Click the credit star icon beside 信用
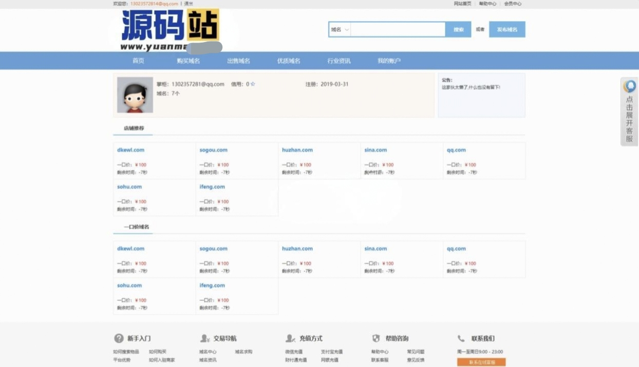The width and height of the screenshot is (639, 367). tap(253, 84)
